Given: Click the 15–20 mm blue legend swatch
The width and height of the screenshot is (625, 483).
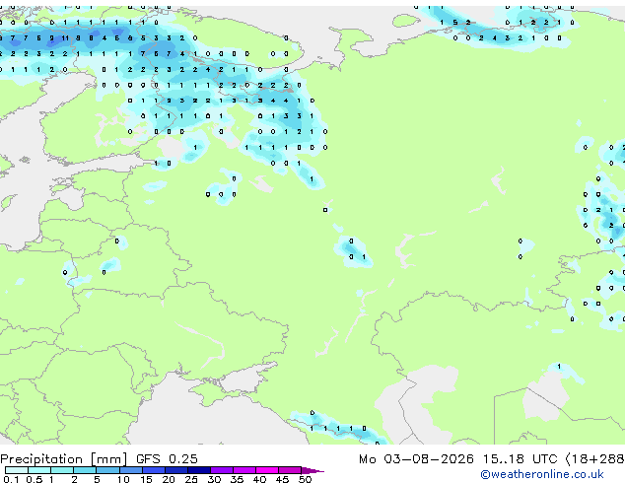Looking at the screenshot, I should [153, 470].
